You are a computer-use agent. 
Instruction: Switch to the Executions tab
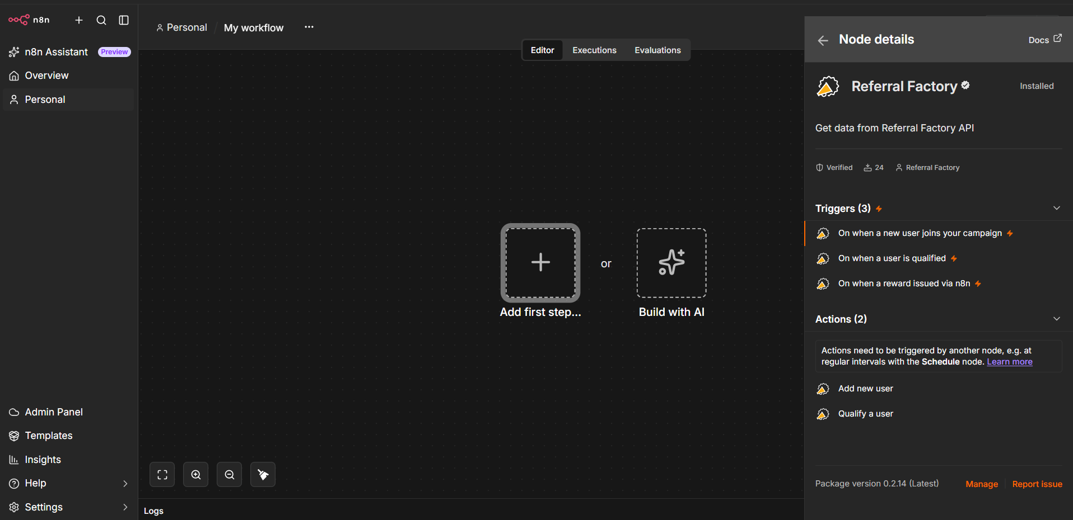pyautogui.click(x=594, y=50)
